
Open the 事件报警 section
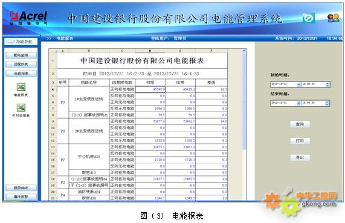21,196
